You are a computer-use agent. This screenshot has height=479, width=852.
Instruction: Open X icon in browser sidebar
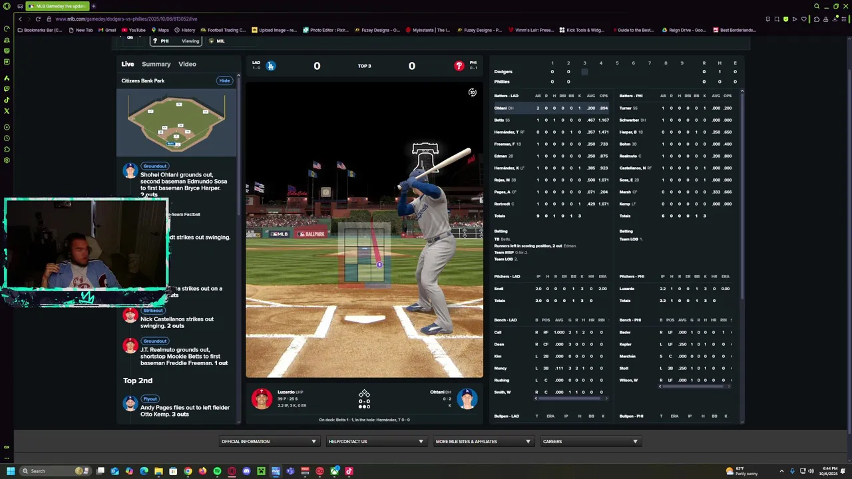click(7, 111)
